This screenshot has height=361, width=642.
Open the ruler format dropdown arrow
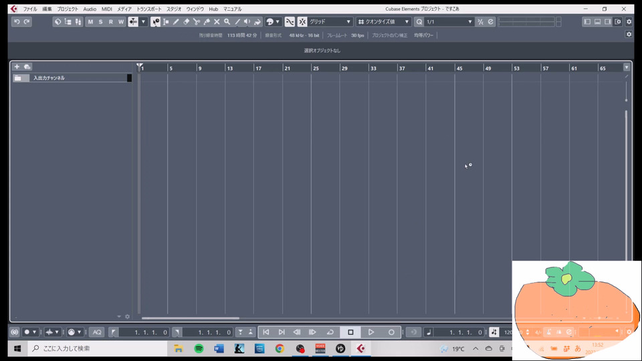(627, 67)
